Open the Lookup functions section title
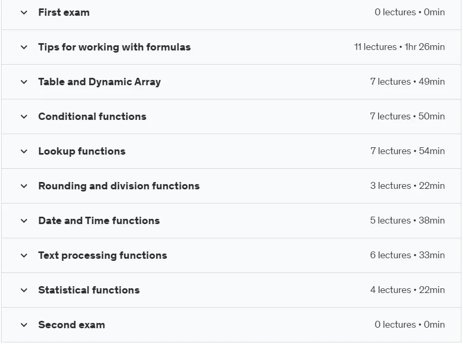This screenshot has height=344, width=463. click(x=82, y=151)
